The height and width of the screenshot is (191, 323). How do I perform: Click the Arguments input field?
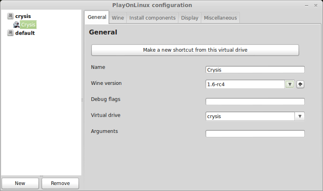[255, 134]
